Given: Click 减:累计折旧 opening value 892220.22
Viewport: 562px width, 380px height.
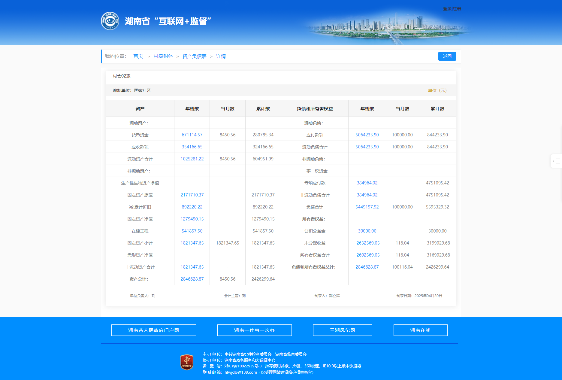Looking at the screenshot, I should point(192,207).
